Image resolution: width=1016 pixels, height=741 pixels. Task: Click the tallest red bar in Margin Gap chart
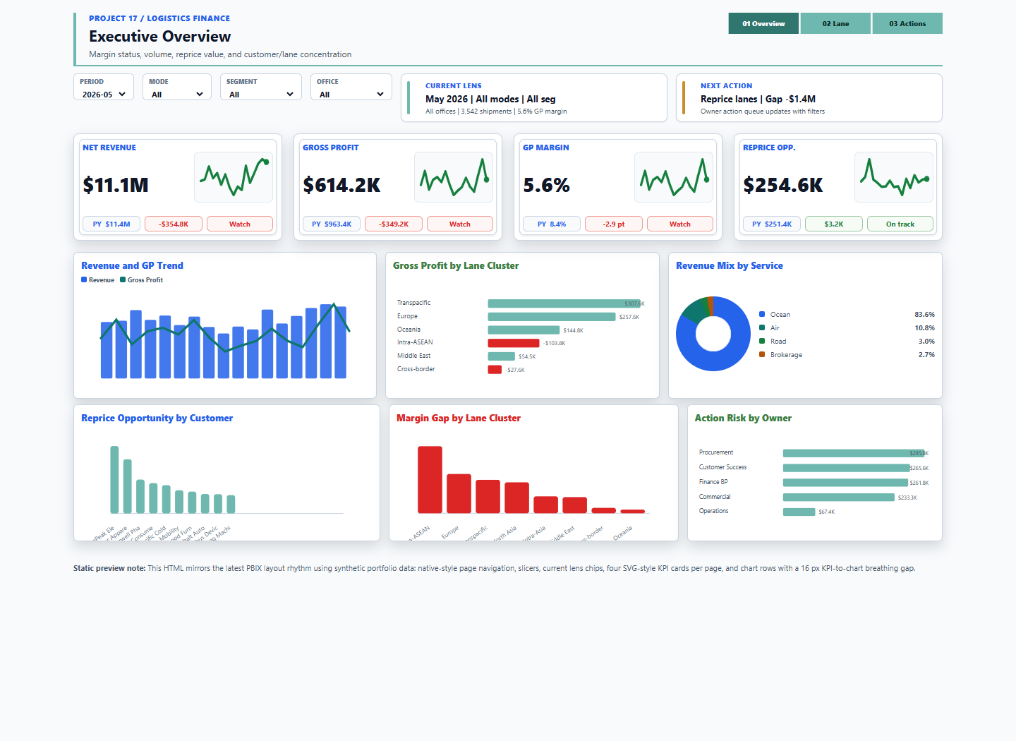click(430, 479)
